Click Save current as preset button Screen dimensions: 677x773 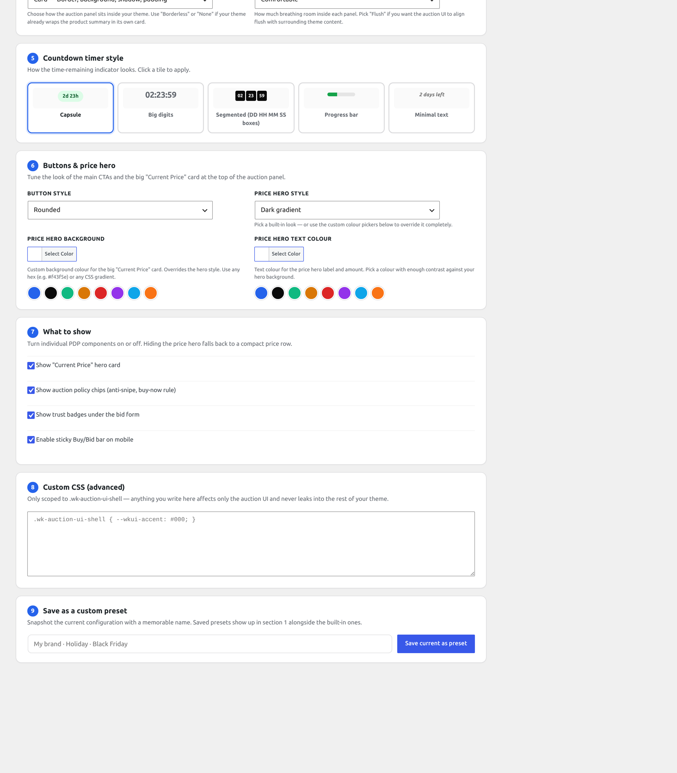436,644
